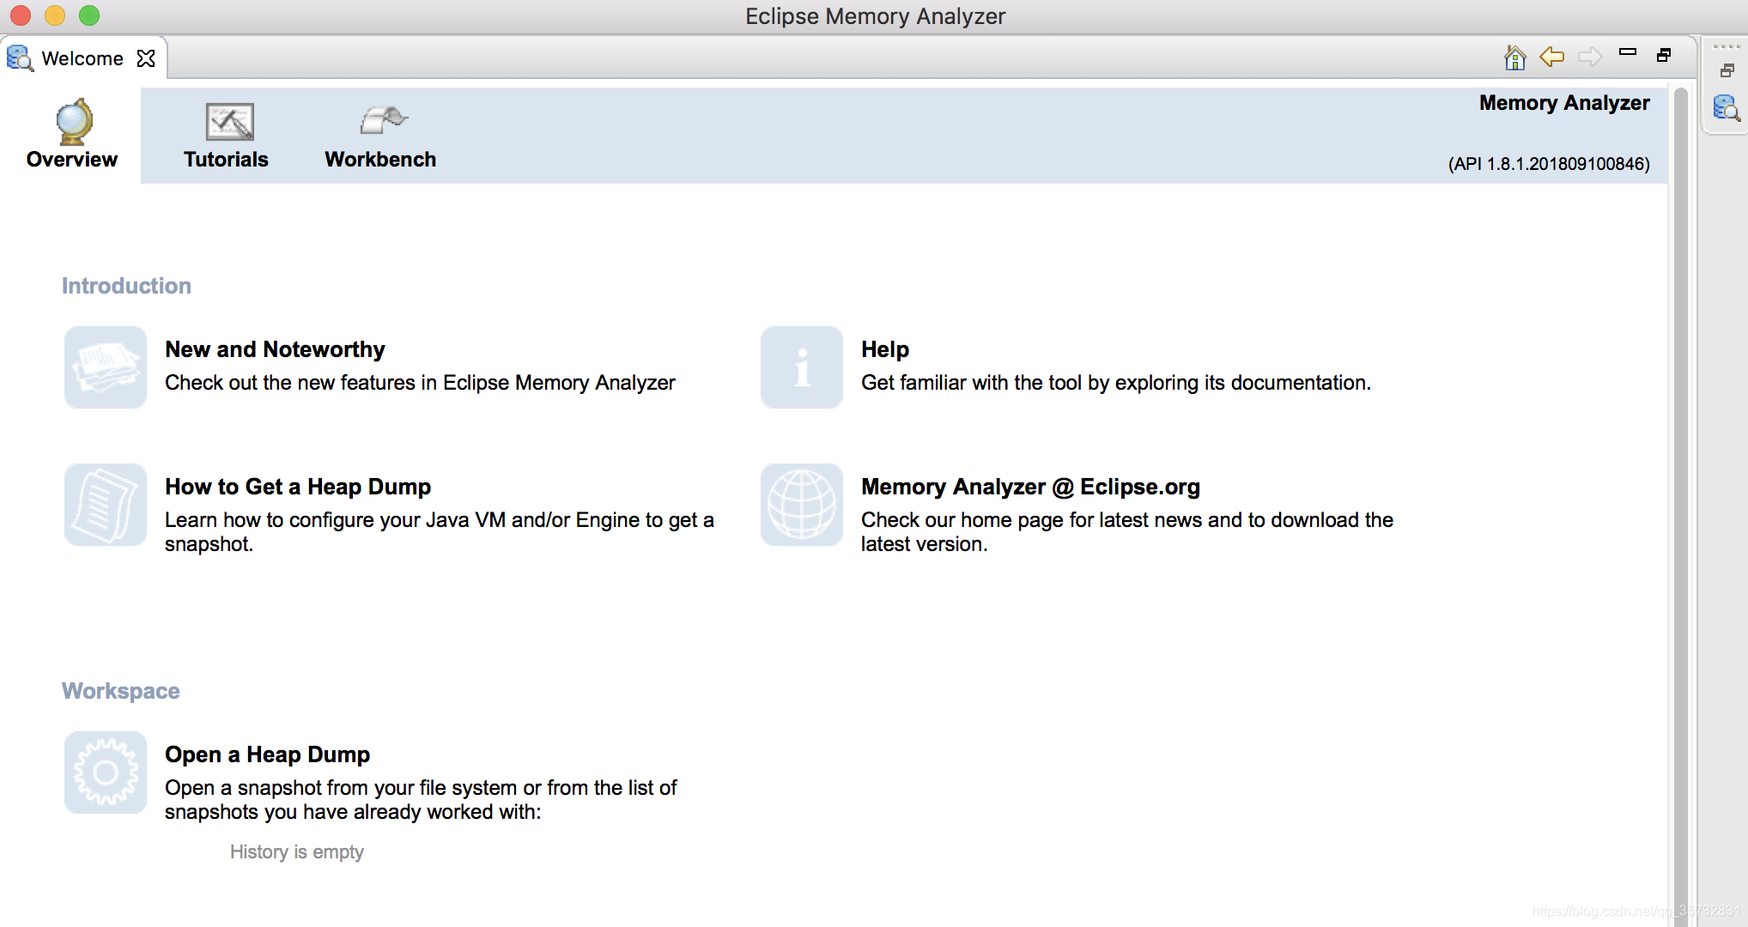Click the green macOS zoom window button
The width and height of the screenshot is (1748, 927).
coord(89,15)
